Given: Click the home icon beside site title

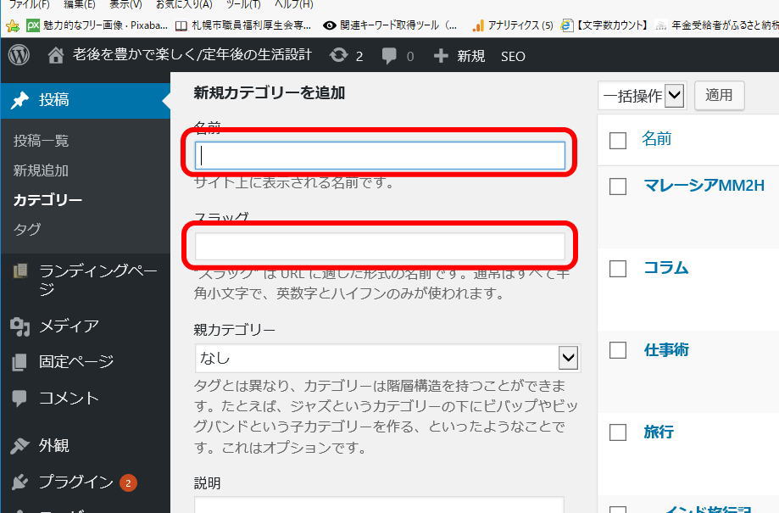Looking at the screenshot, I should 56,56.
